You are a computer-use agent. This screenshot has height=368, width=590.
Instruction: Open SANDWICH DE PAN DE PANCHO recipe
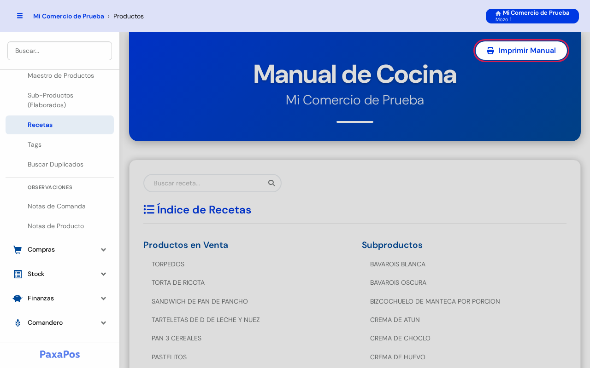200,301
